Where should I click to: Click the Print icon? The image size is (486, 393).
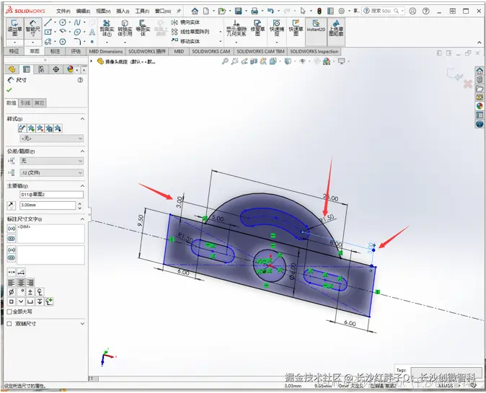pyautogui.click(x=255, y=11)
